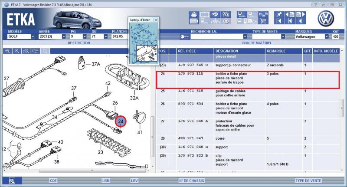Image resolution: width=347 pixels, height=187 pixels.
Task: Select part number 1J0 973 115
Action: (190, 73)
